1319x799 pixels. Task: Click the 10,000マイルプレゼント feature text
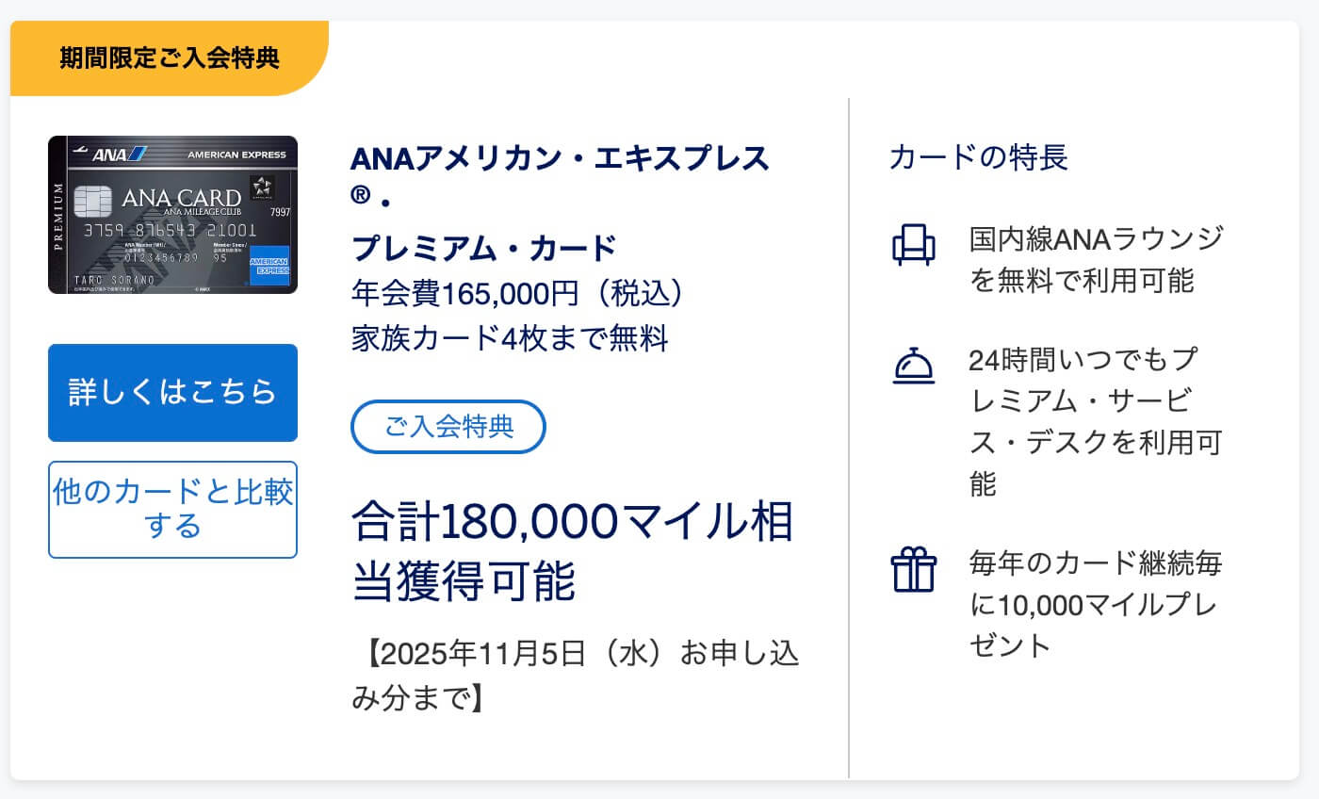click(1096, 604)
